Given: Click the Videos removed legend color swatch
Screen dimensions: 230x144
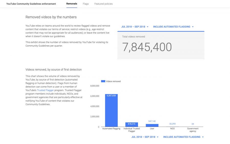Looking at the screenshot, I should [x=103, y=81].
